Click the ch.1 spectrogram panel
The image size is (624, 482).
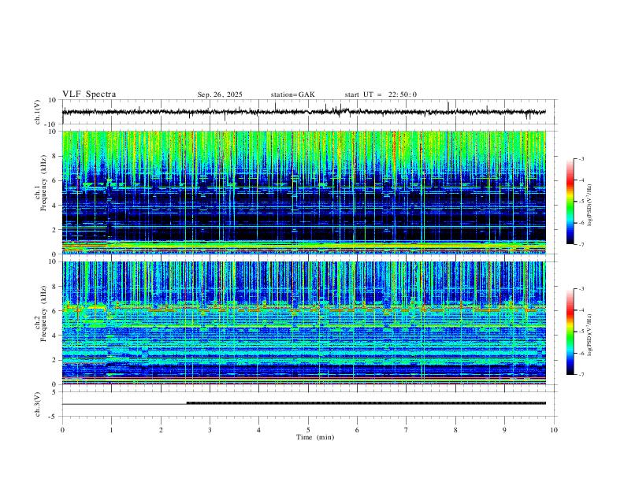pyautogui.click(x=304, y=192)
